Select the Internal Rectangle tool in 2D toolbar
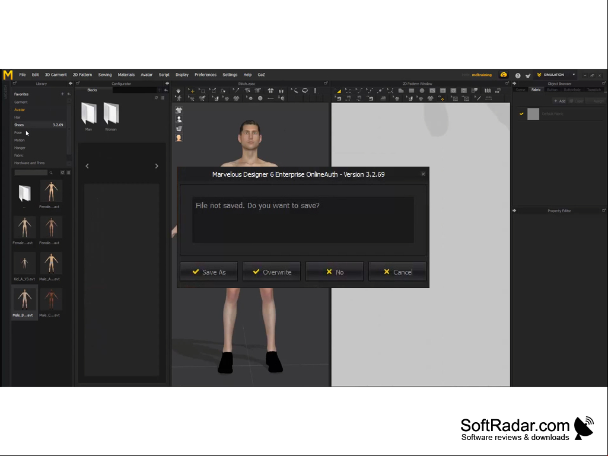608x456 pixels. [443, 91]
